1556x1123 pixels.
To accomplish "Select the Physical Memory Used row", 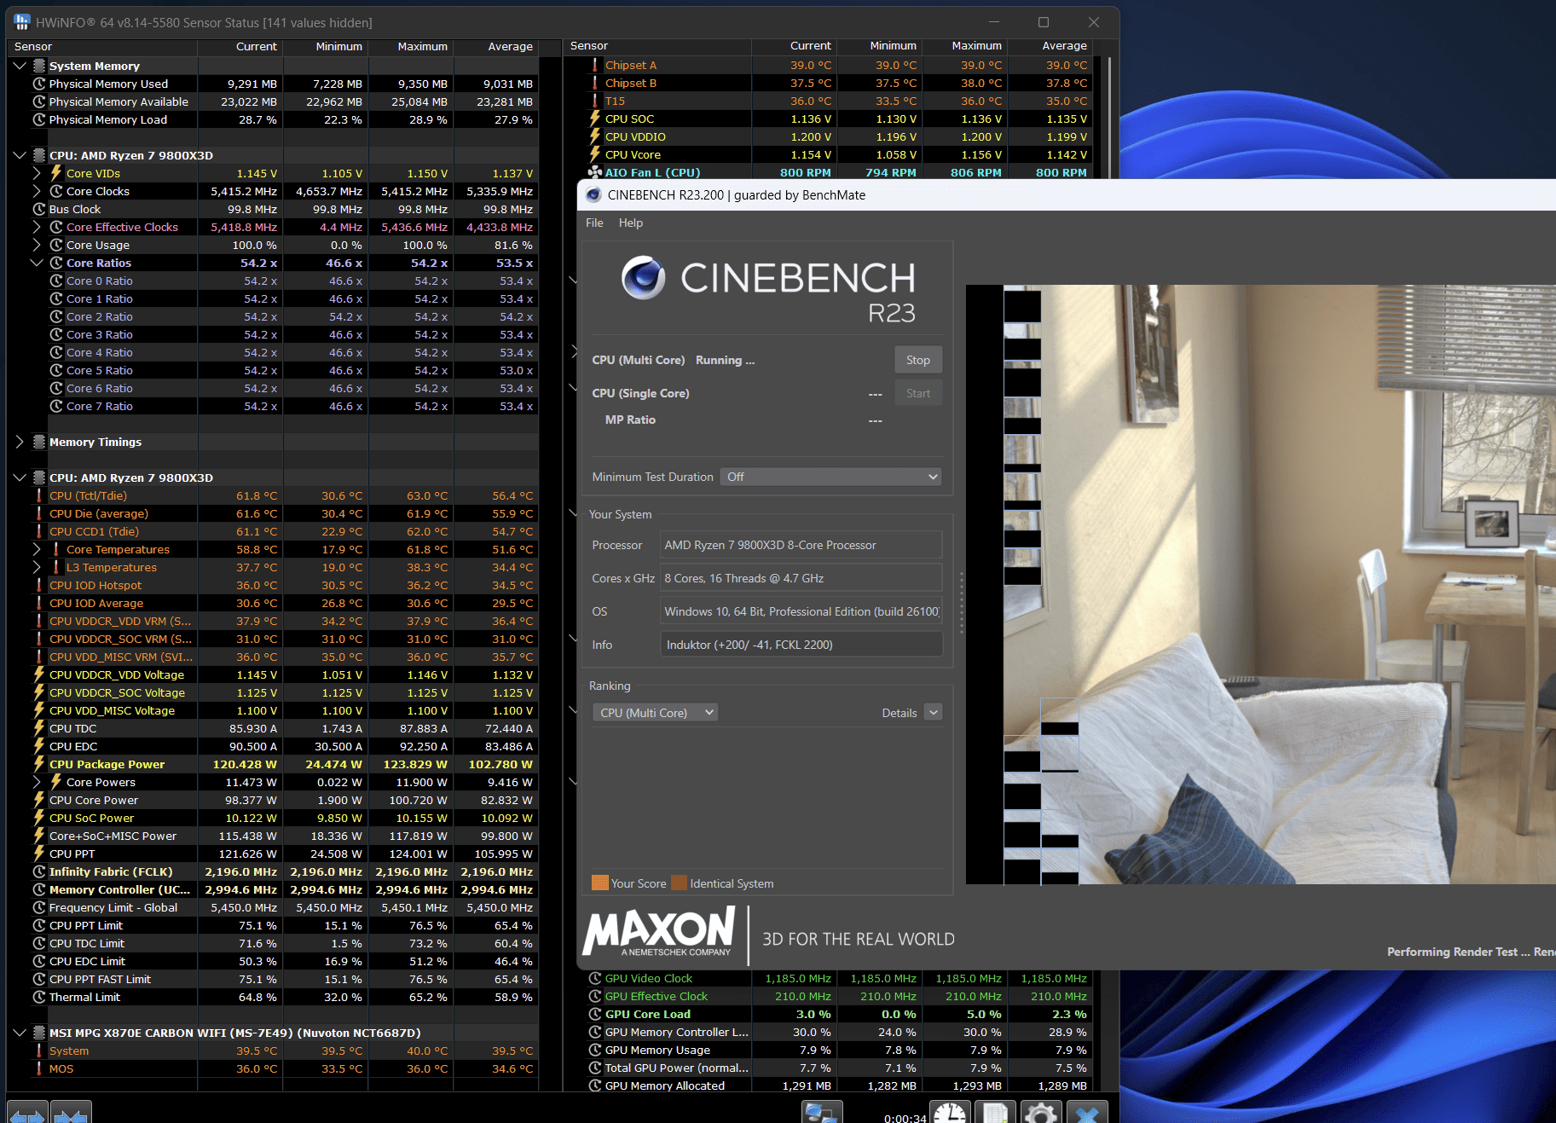I will pos(273,84).
